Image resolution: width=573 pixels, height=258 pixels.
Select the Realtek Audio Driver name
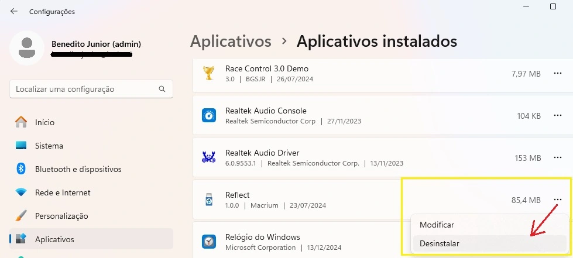point(262,153)
